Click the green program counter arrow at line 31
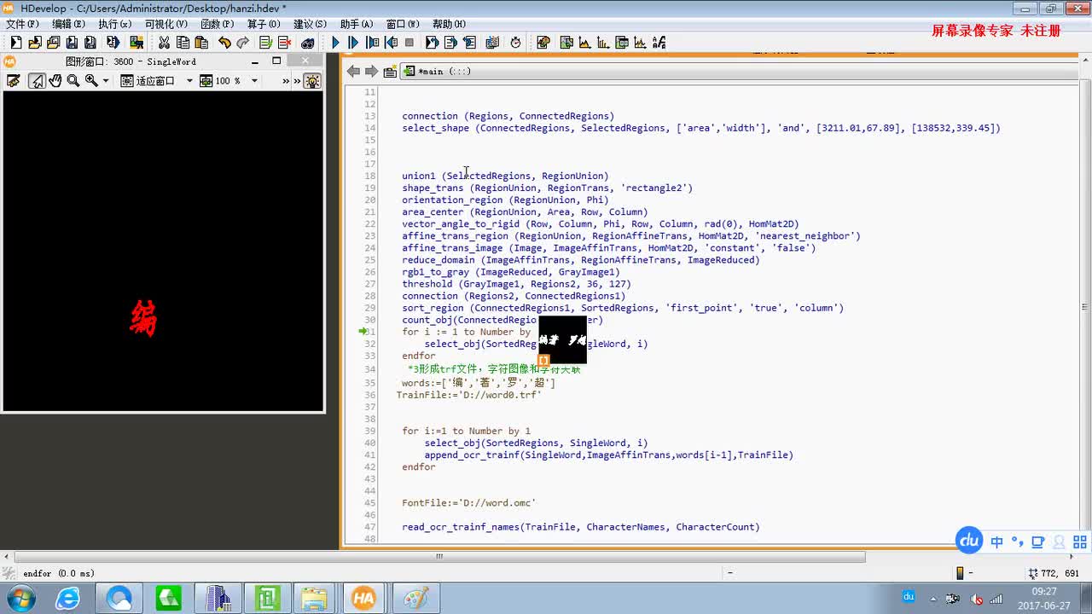The height and width of the screenshot is (614, 1092). pos(363,331)
